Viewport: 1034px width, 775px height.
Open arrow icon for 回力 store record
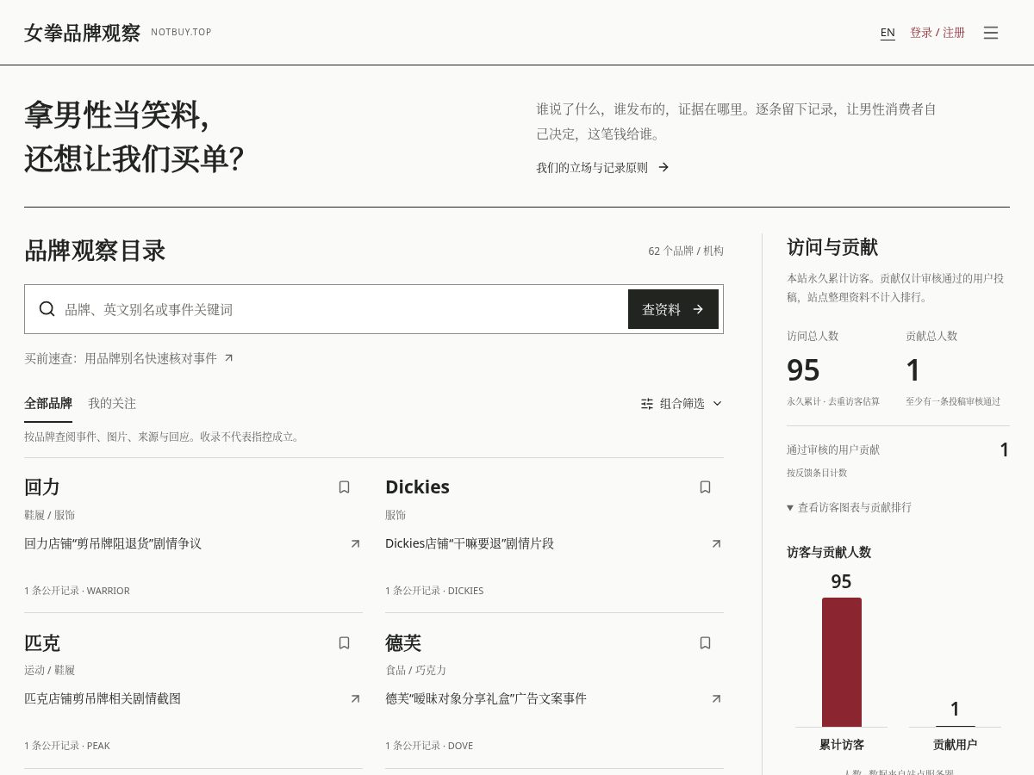[x=355, y=543]
